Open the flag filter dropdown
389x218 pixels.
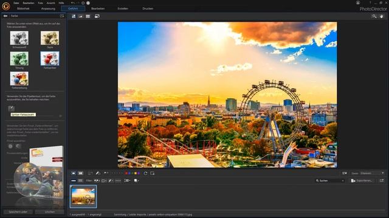point(97,180)
